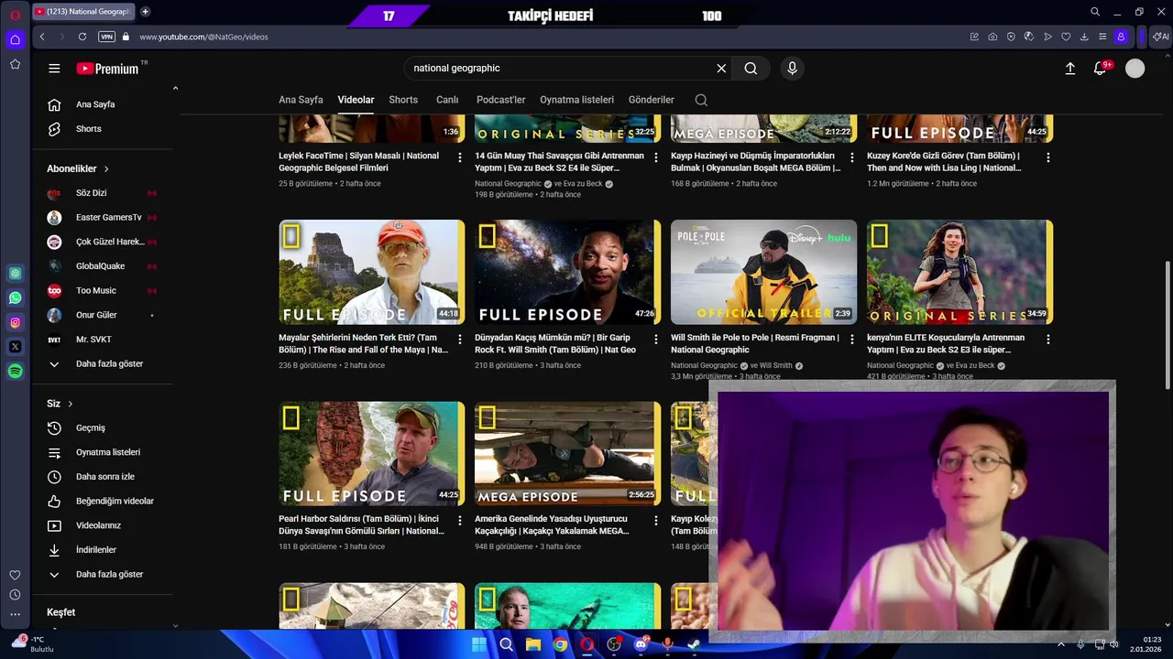The image size is (1173, 659).
Task: Expand the Abonelikler section chevron
Action: (x=106, y=169)
